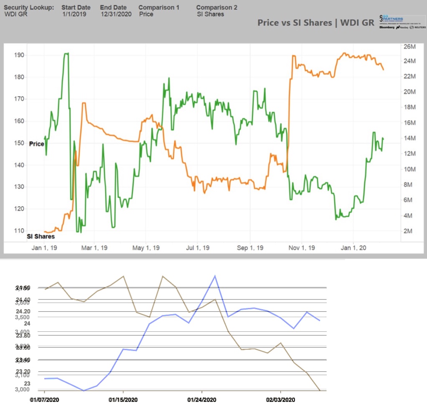Screen dimensions: 427x408
Task: Click the 26M right axis tick label
Action: pyautogui.click(x=410, y=47)
